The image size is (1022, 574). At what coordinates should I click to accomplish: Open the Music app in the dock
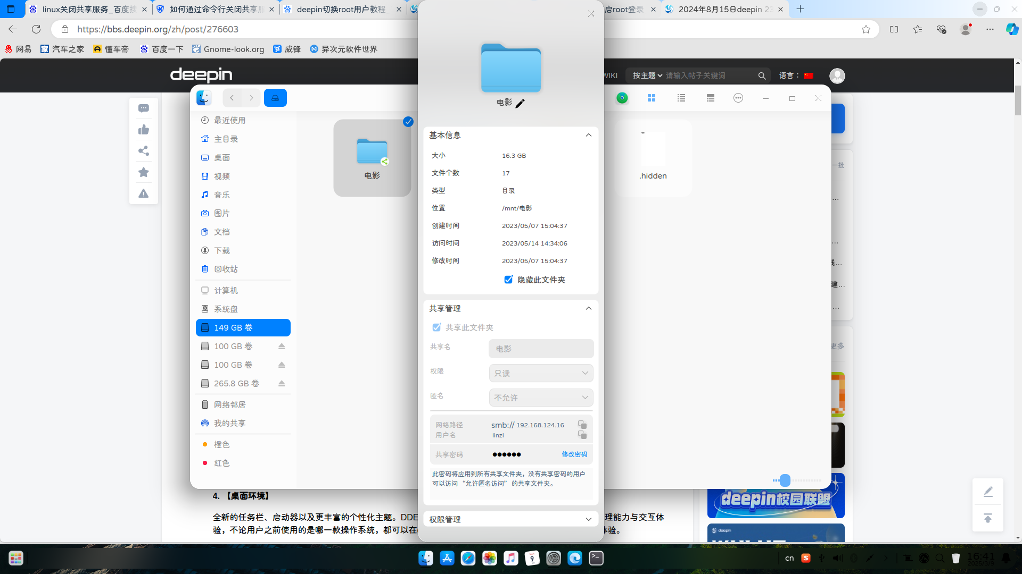[x=511, y=558]
